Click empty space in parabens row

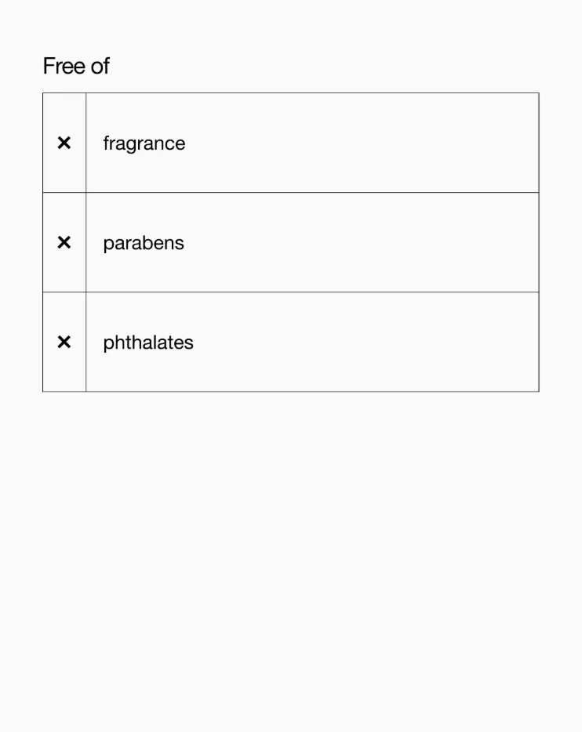coord(364,242)
